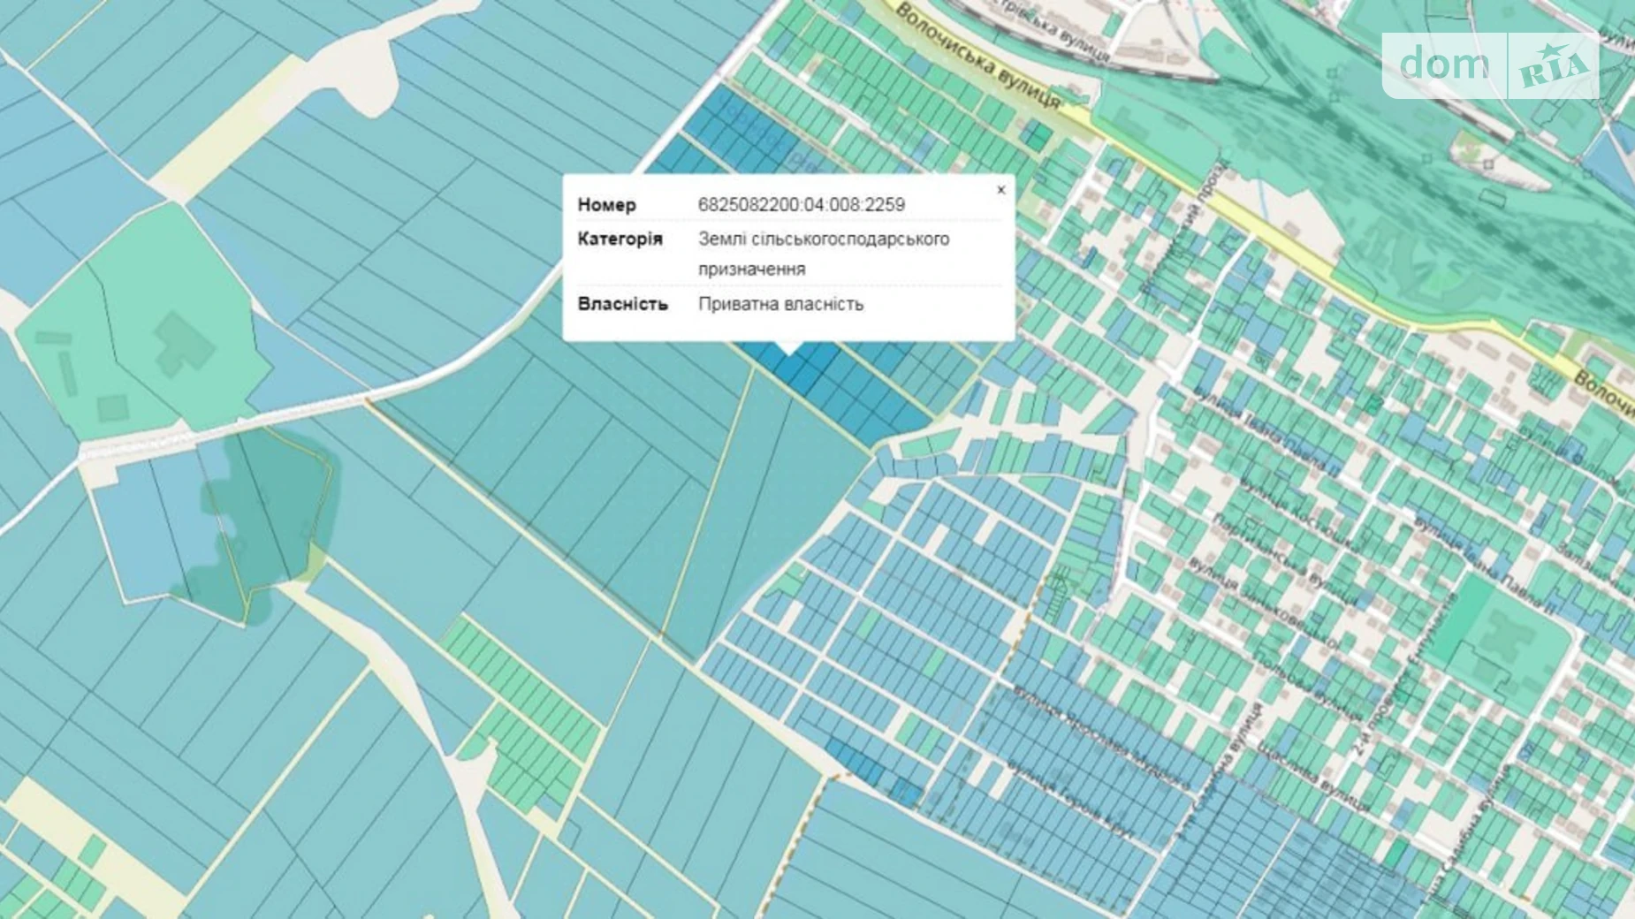The width and height of the screenshot is (1635, 919).
Task: Click the Власність field label
Action: tap(622, 304)
